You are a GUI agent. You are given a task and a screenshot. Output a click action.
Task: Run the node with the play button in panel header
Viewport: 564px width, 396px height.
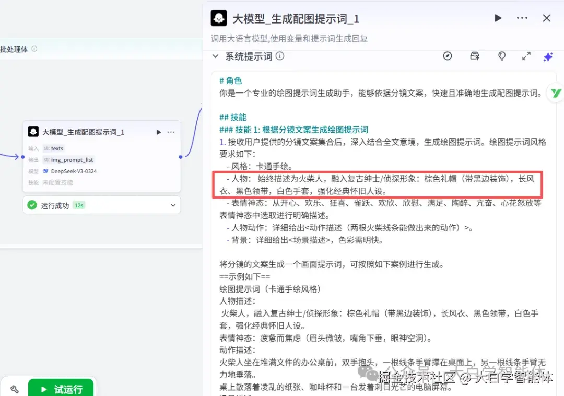pyautogui.click(x=498, y=18)
